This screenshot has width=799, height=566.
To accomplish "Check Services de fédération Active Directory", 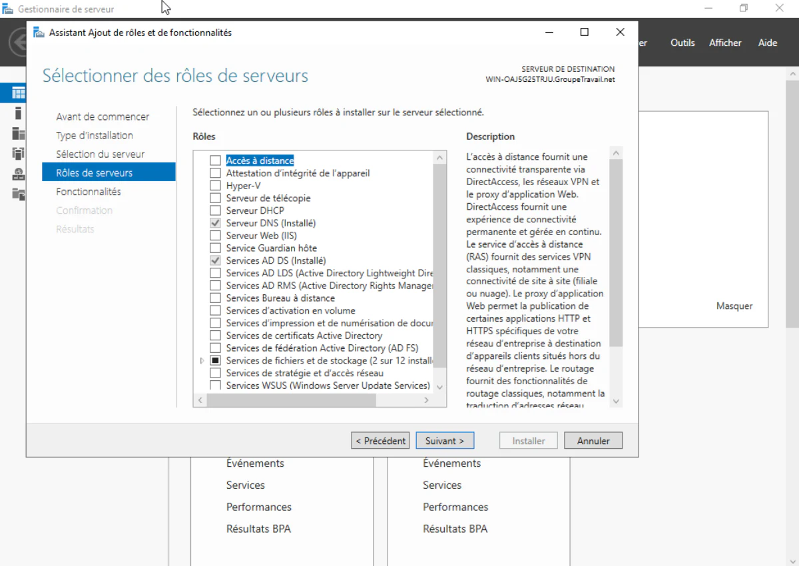I will pyautogui.click(x=215, y=348).
